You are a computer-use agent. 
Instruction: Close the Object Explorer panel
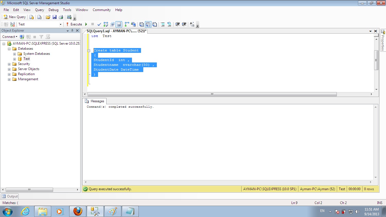point(77,31)
